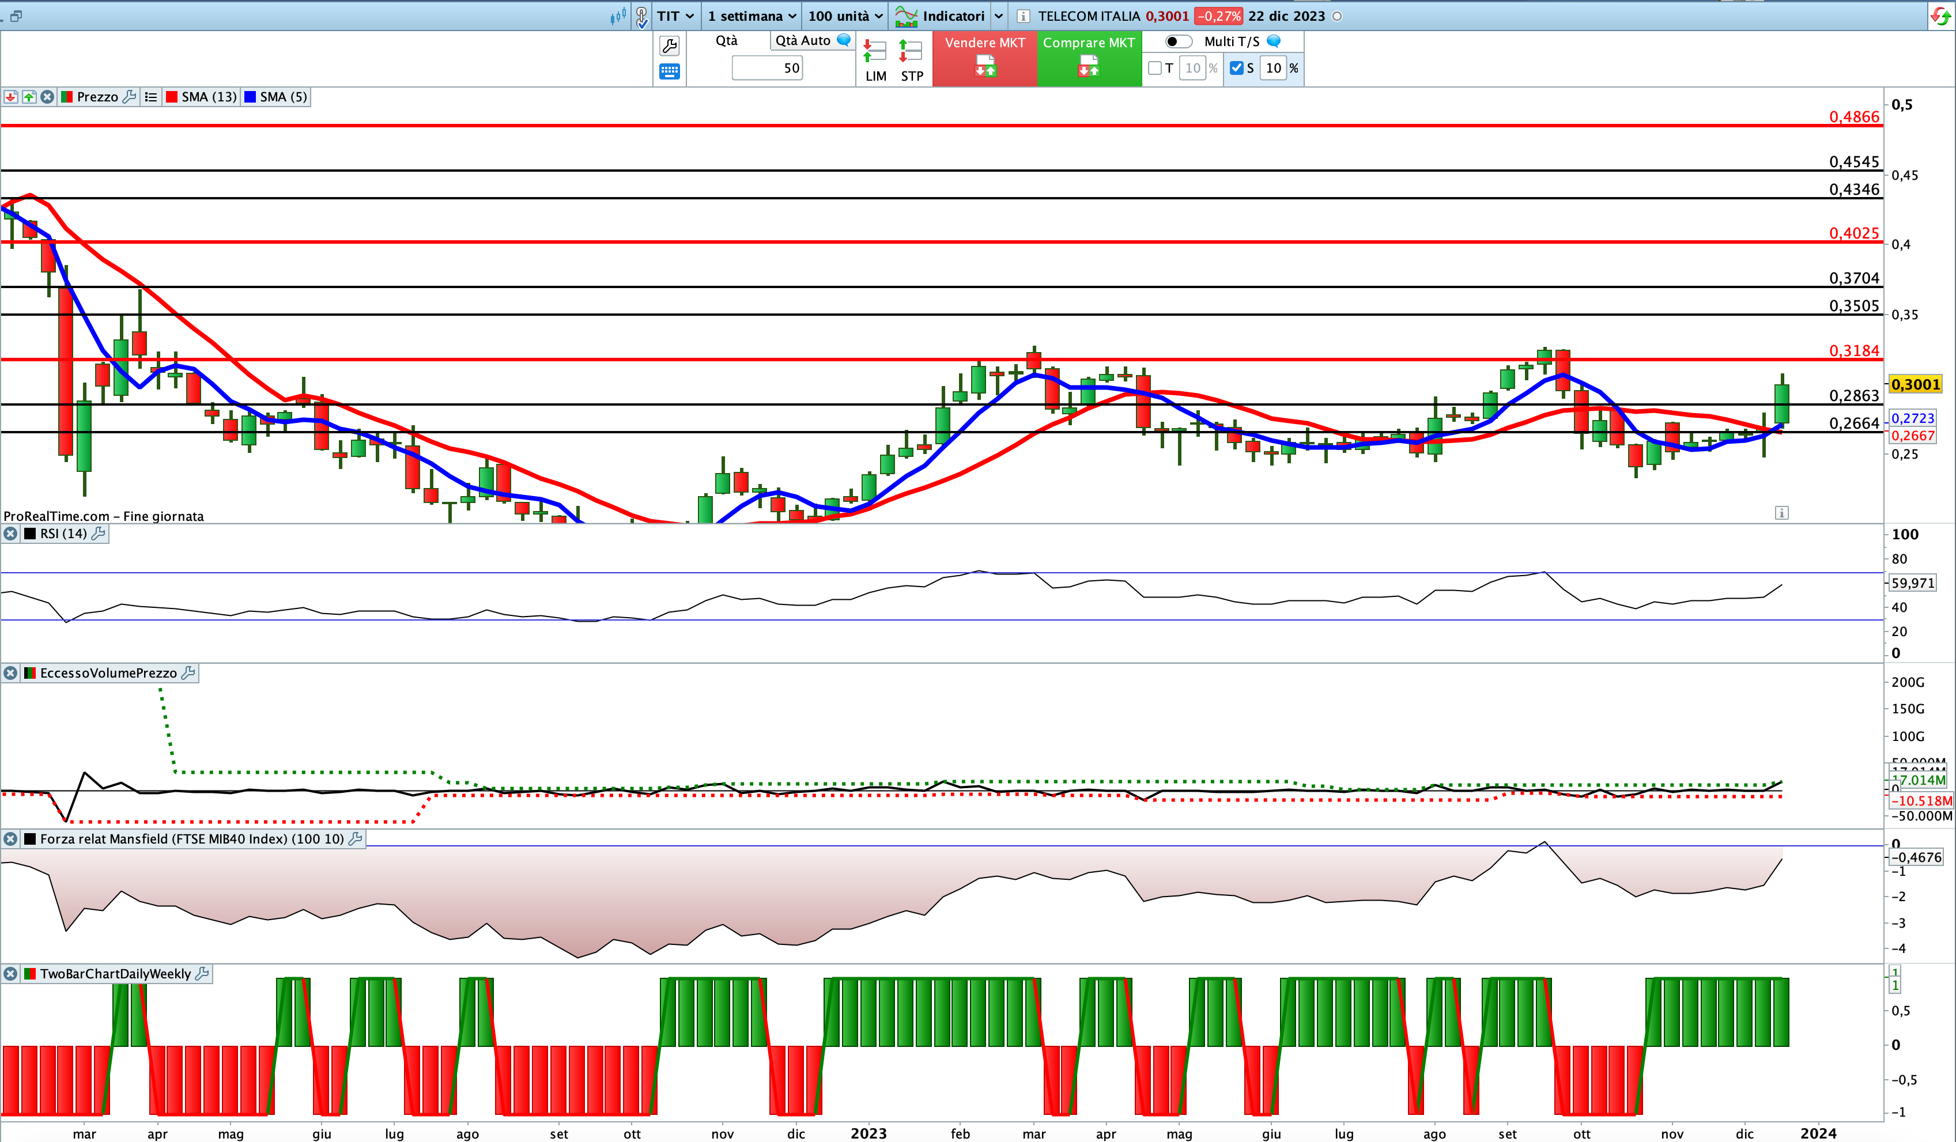Place an STP stop order

pos(911,60)
